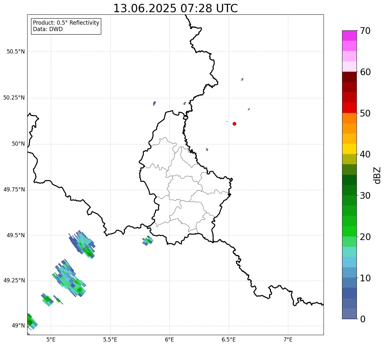Viewport: 385px width, 346px height.
Task: Click the 'Data: DWD' label
Action: [48, 29]
